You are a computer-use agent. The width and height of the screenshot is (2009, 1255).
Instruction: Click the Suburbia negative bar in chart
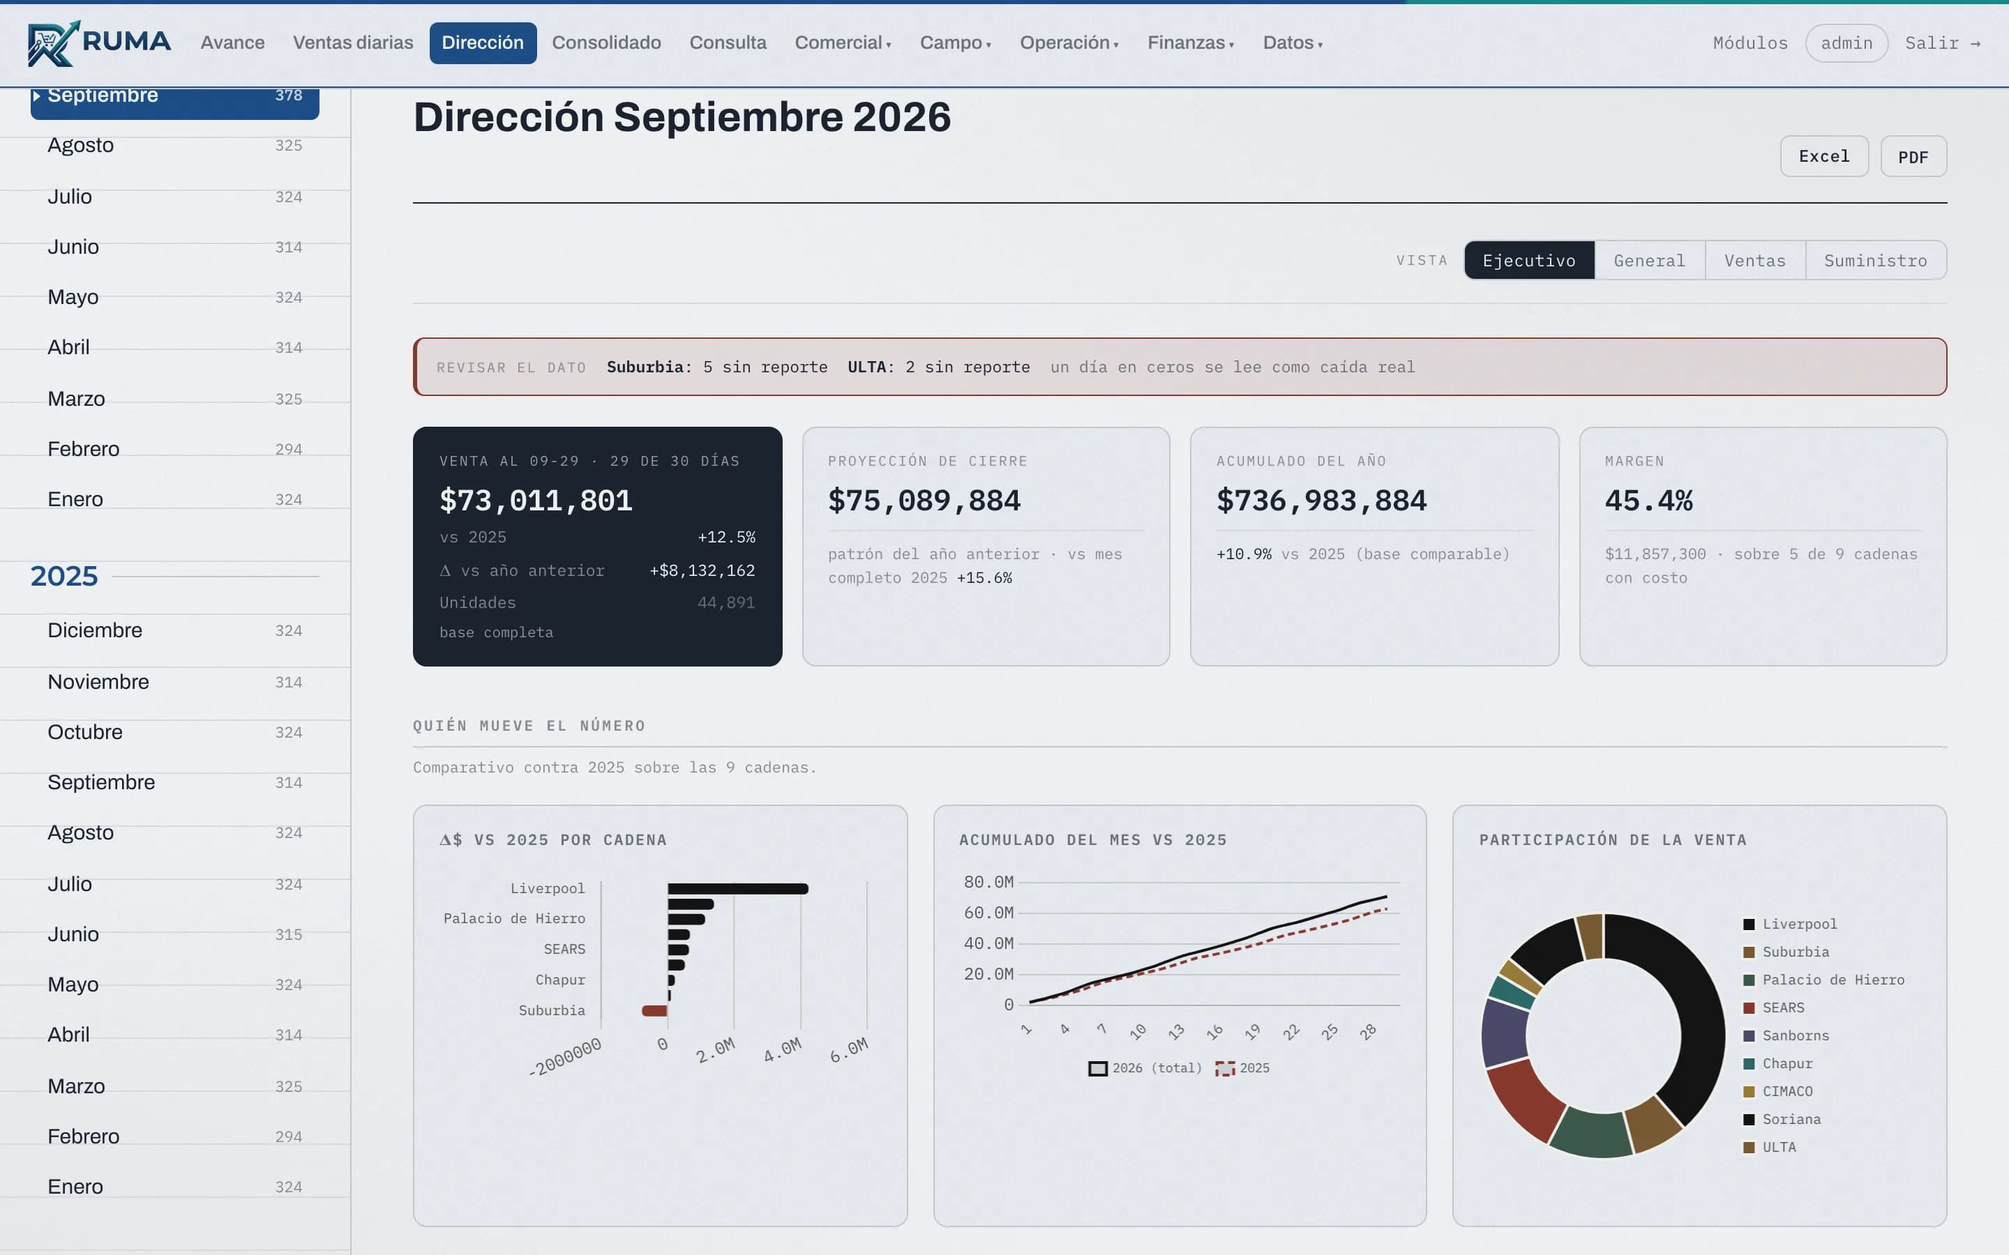pyautogui.click(x=654, y=1011)
